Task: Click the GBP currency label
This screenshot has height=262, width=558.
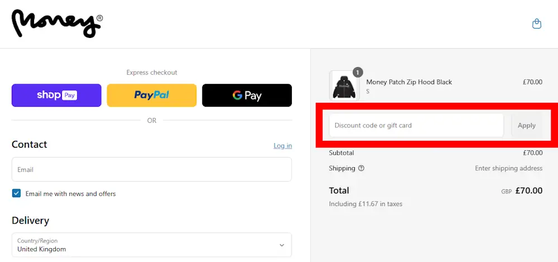Action: click(506, 191)
